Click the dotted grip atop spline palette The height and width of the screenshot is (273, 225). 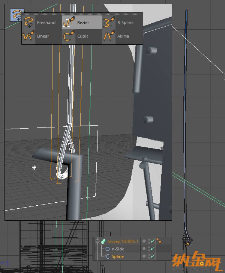click(82, 14)
